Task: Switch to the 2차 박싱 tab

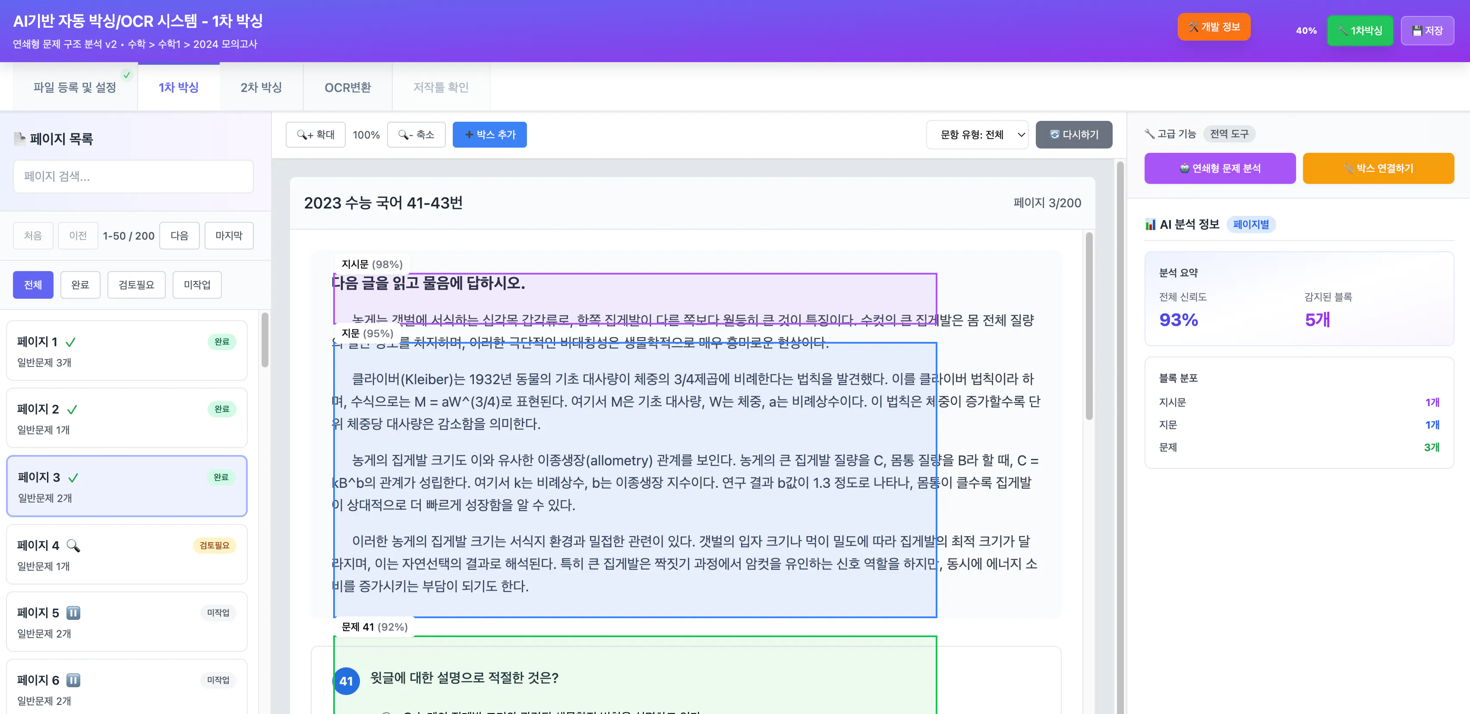Action: (261, 87)
